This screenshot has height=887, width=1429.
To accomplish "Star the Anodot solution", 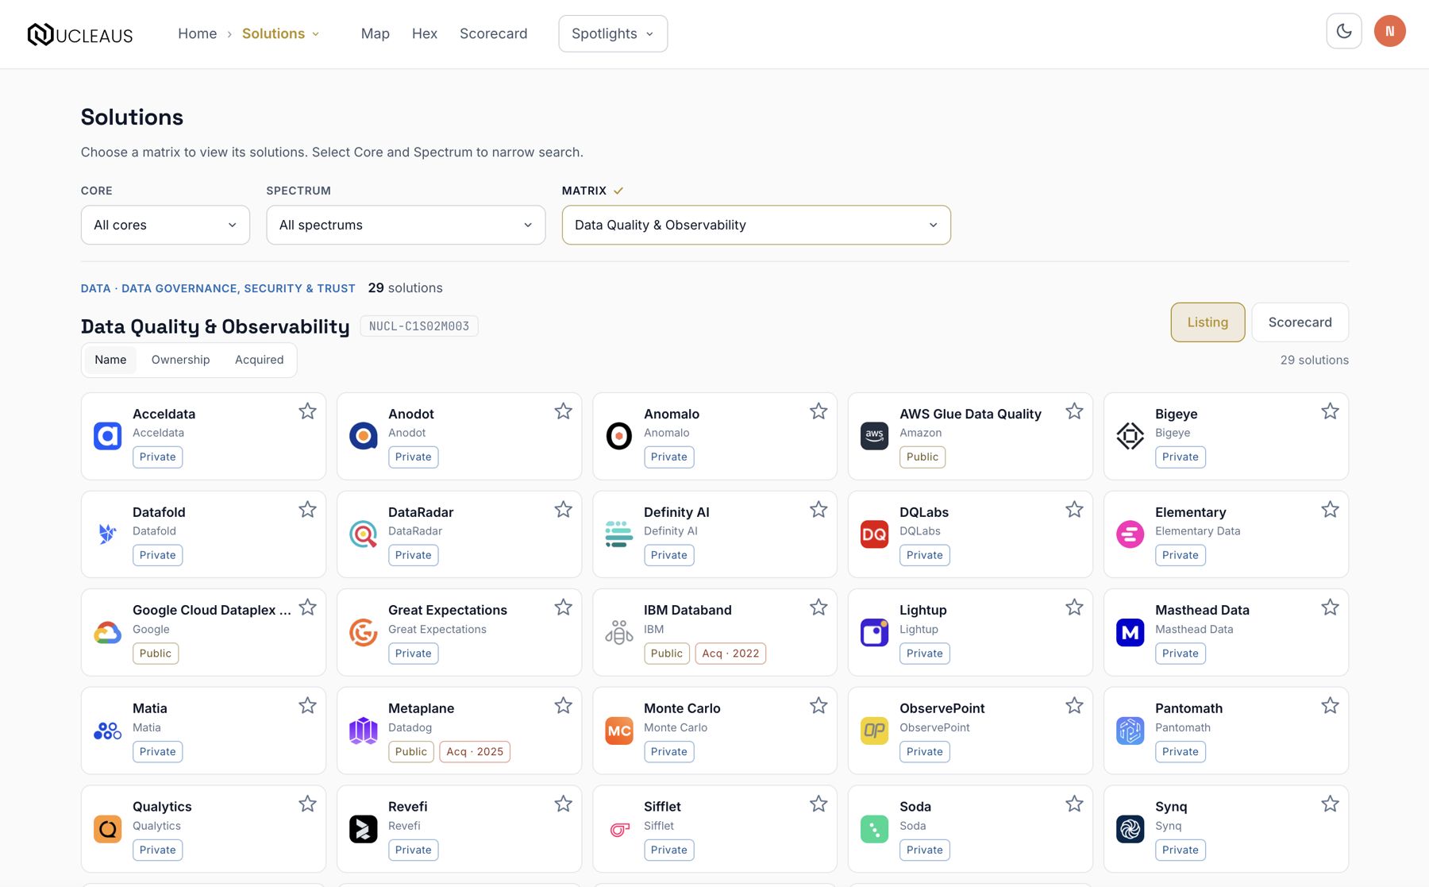I will click(563, 411).
